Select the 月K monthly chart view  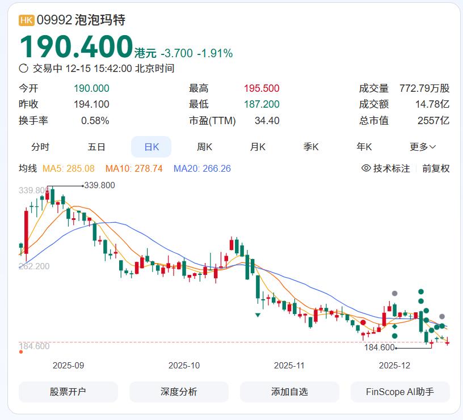[258, 146]
